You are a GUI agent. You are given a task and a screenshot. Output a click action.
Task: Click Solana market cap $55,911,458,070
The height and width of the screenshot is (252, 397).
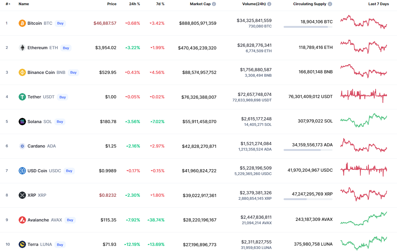coord(199,122)
